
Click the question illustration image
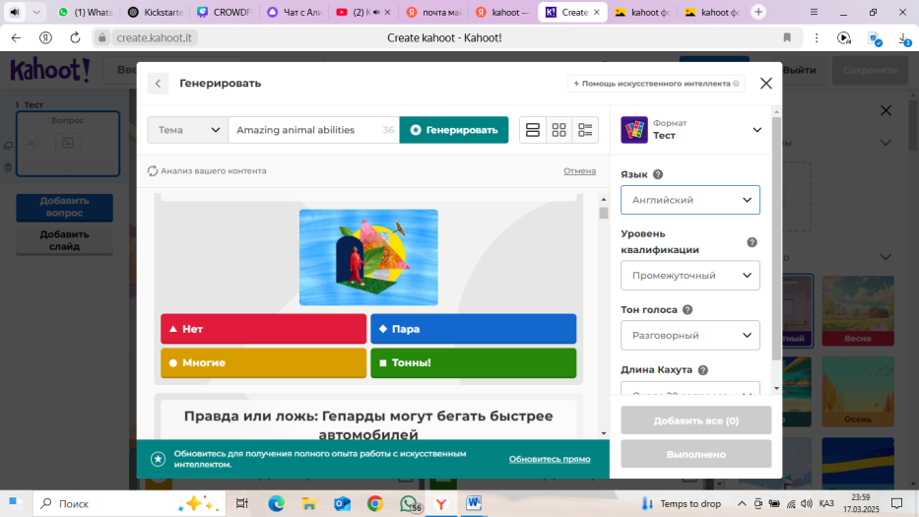368,257
